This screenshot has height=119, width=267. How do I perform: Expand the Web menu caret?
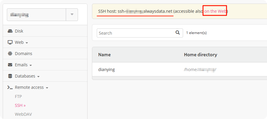[27, 43]
